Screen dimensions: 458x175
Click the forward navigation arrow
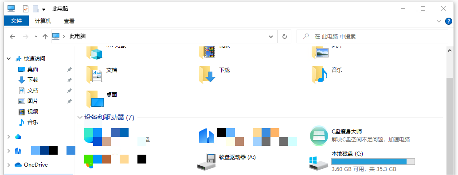click(x=26, y=37)
